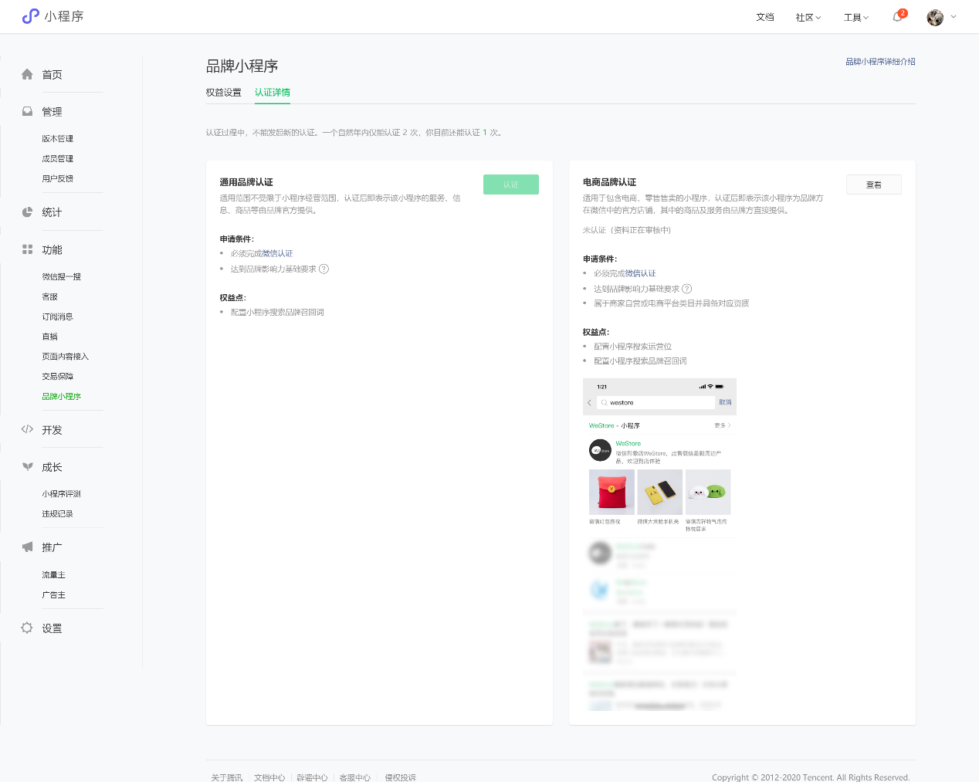Screen dimensions: 979x782
Task: Open the notification bell icon
Action: 897,17
